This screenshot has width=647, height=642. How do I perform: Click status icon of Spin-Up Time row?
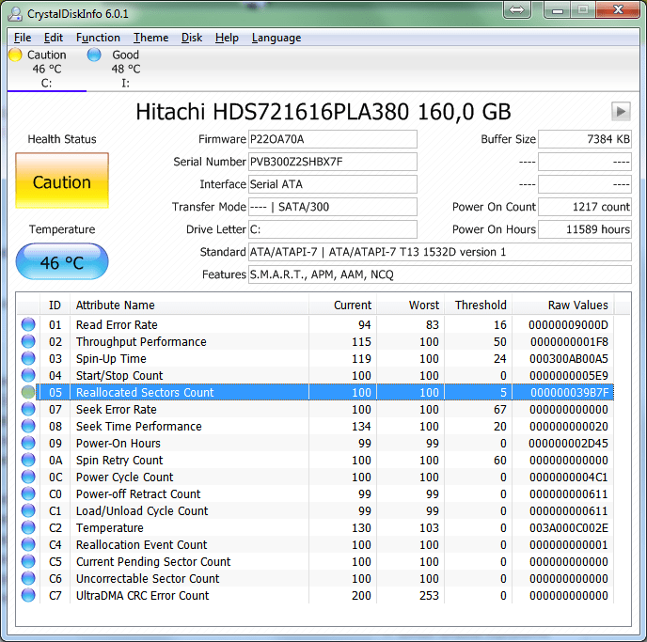click(28, 358)
